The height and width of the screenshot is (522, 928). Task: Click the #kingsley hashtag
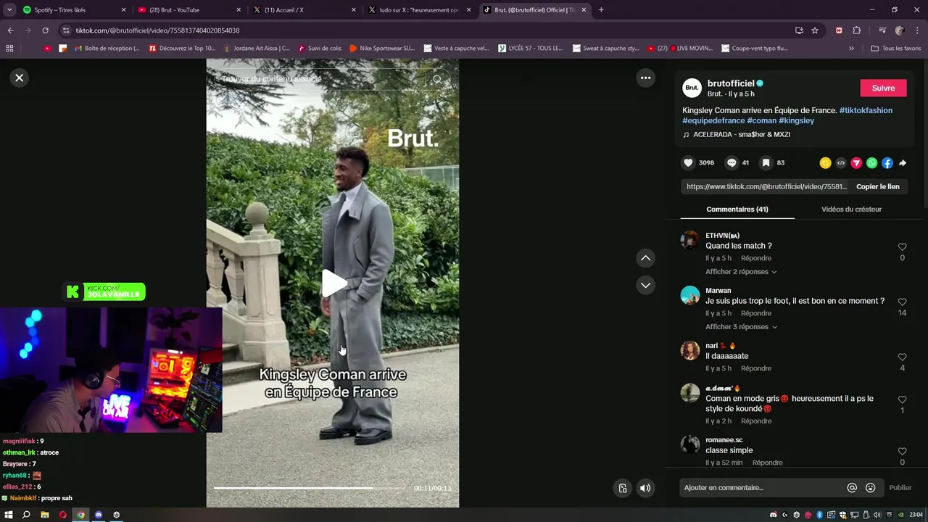[797, 120]
